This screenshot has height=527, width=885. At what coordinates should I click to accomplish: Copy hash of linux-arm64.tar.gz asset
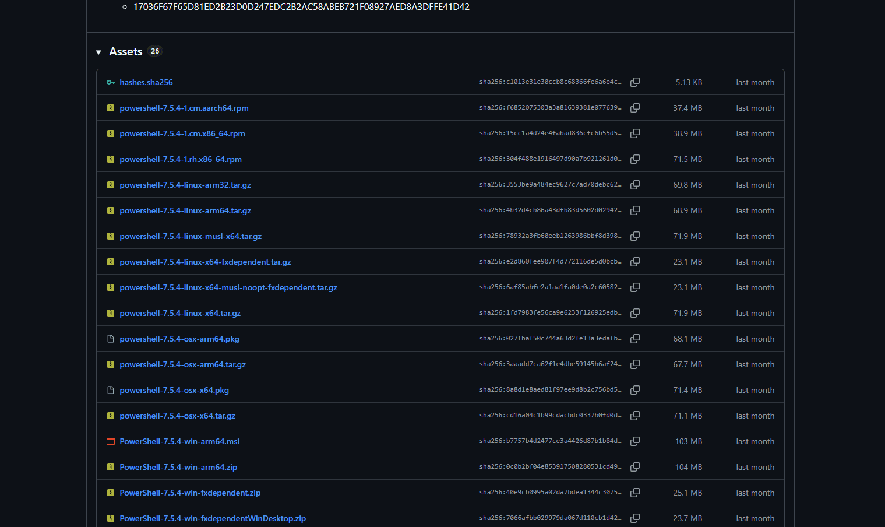pyautogui.click(x=635, y=210)
